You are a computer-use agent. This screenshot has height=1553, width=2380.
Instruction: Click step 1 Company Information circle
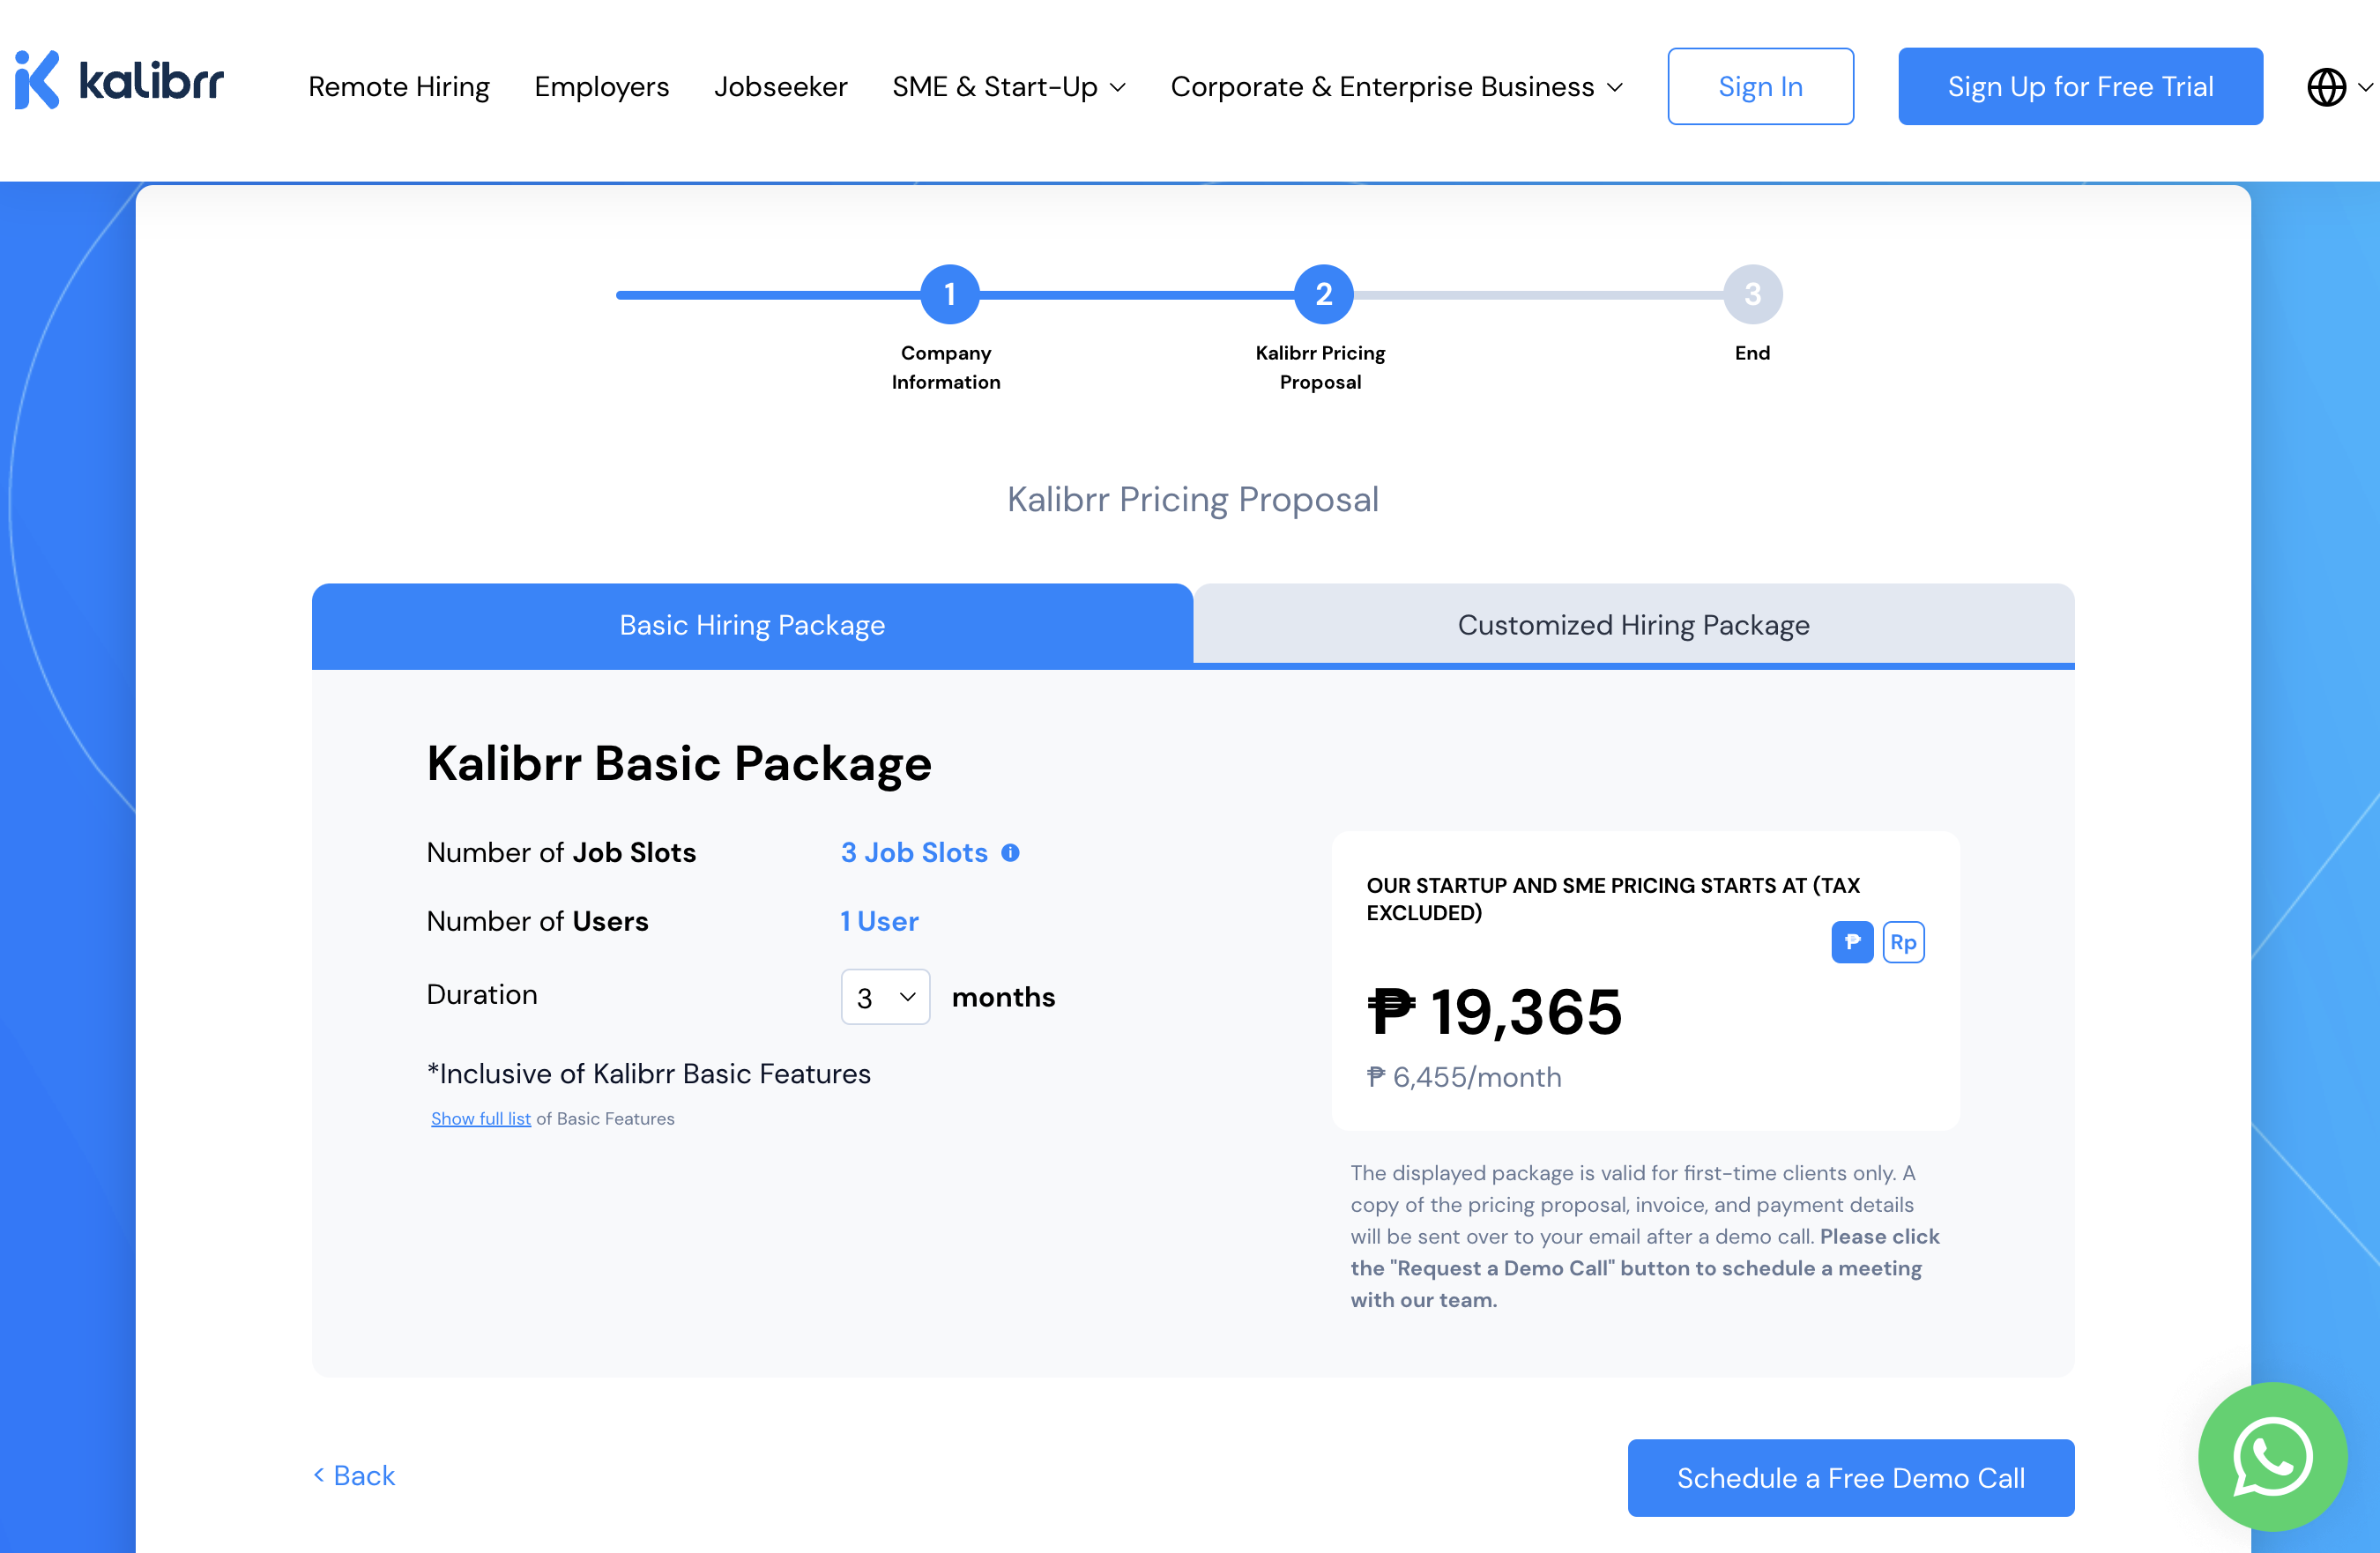[949, 294]
